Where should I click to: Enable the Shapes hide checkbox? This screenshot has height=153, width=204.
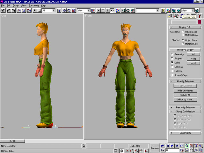172,58
